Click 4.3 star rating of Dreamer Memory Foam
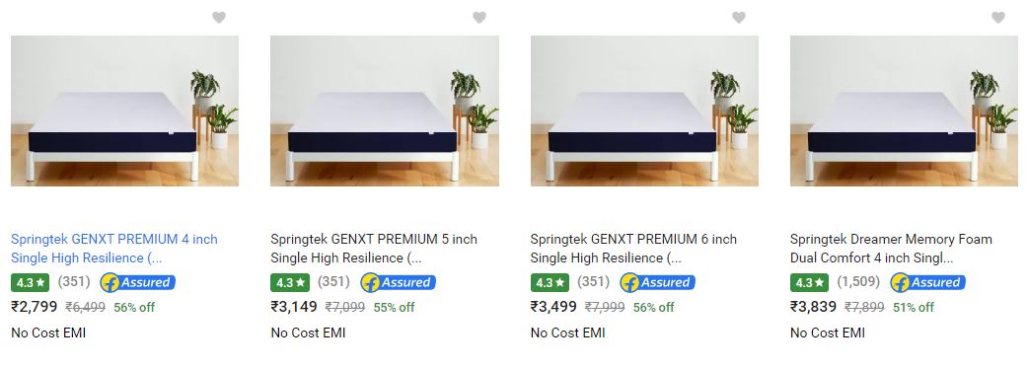Image resolution: width=1028 pixels, height=369 pixels. coord(809,282)
